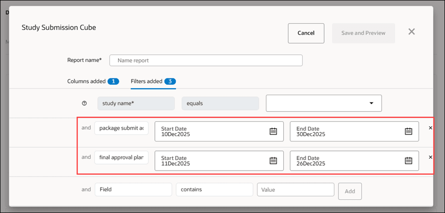
Task: Switch to the Filters added tab
Action: click(x=153, y=81)
